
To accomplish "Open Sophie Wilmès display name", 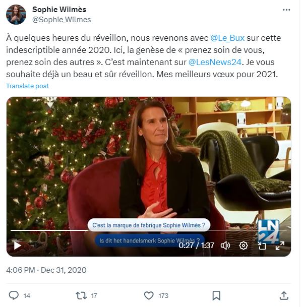I will [x=59, y=10].
